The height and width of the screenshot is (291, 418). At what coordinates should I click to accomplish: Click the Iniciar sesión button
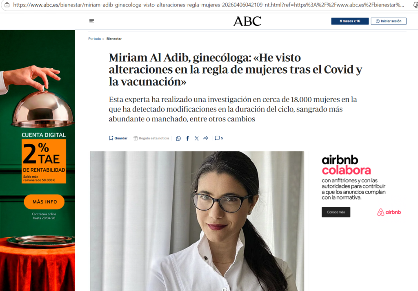(x=389, y=21)
